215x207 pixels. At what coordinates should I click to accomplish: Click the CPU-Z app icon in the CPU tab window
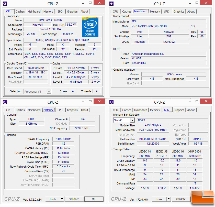tap(5, 4)
